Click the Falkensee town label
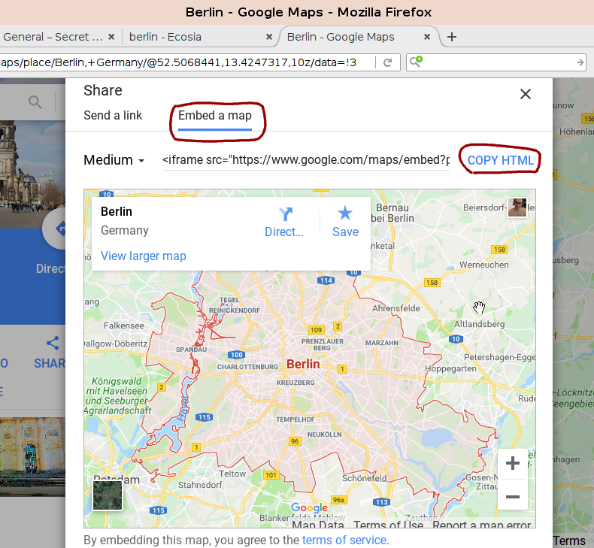 point(124,325)
